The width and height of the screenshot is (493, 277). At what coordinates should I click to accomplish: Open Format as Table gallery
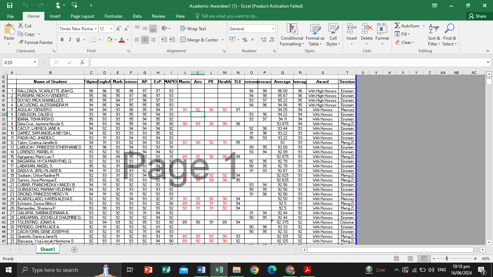[x=315, y=35]
